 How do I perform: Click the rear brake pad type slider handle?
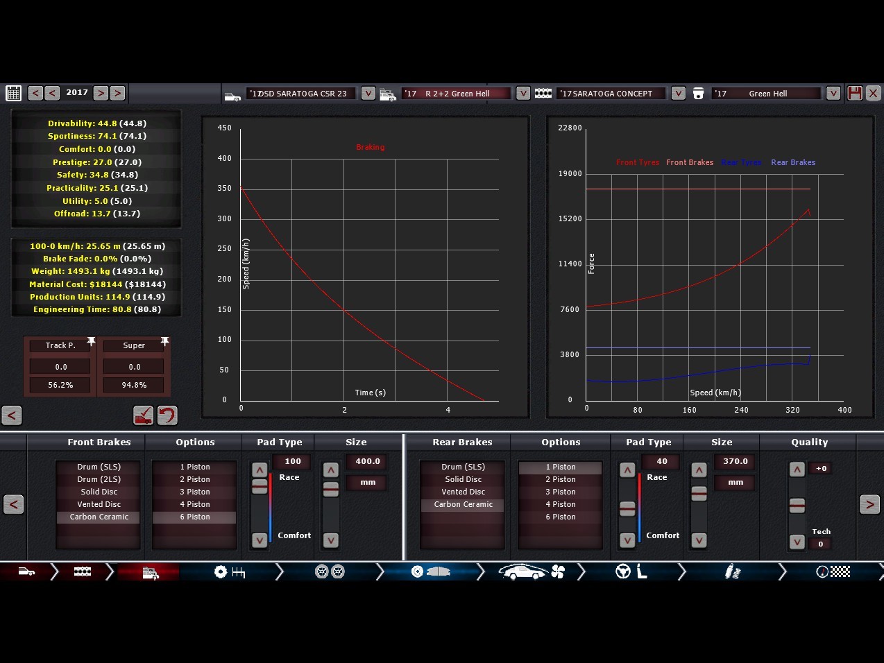627,509
